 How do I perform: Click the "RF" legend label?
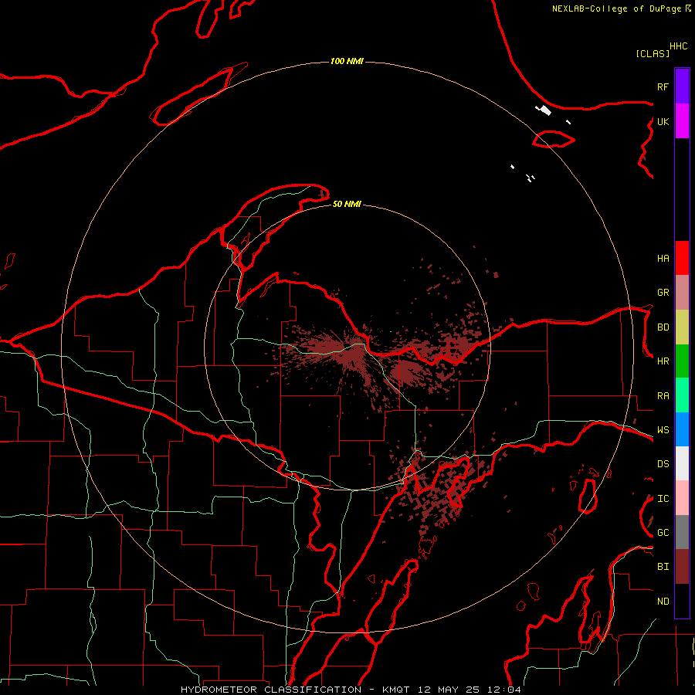[x=663, y=86]
